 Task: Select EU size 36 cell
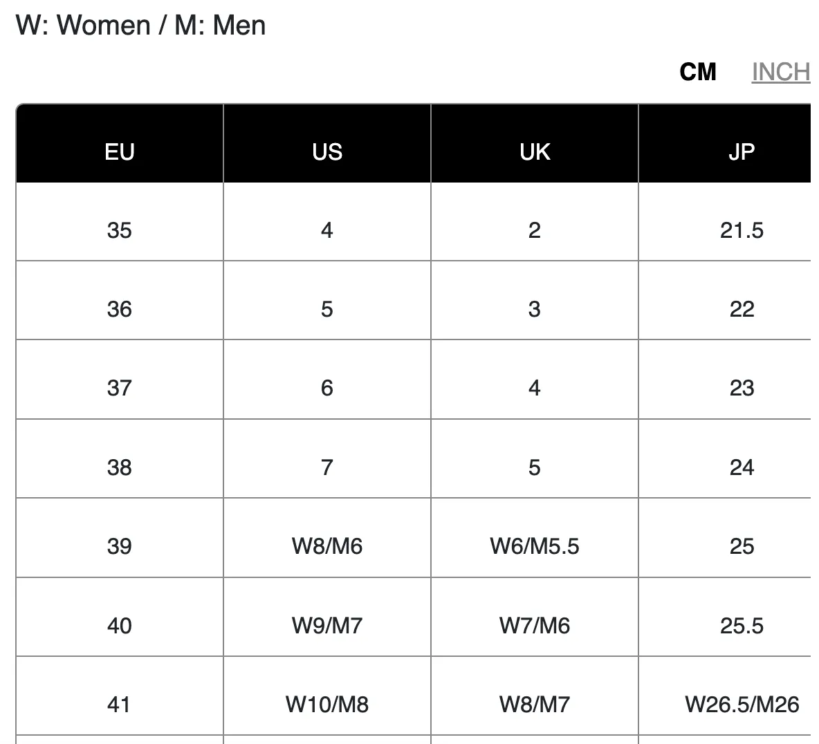[120, 300]
